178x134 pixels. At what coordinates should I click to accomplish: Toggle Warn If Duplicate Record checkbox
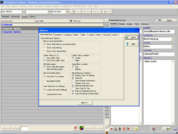[73, 91]
